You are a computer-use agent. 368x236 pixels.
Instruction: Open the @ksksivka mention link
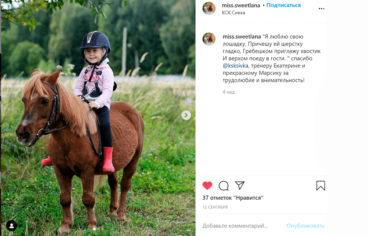(x=236, y=66)
